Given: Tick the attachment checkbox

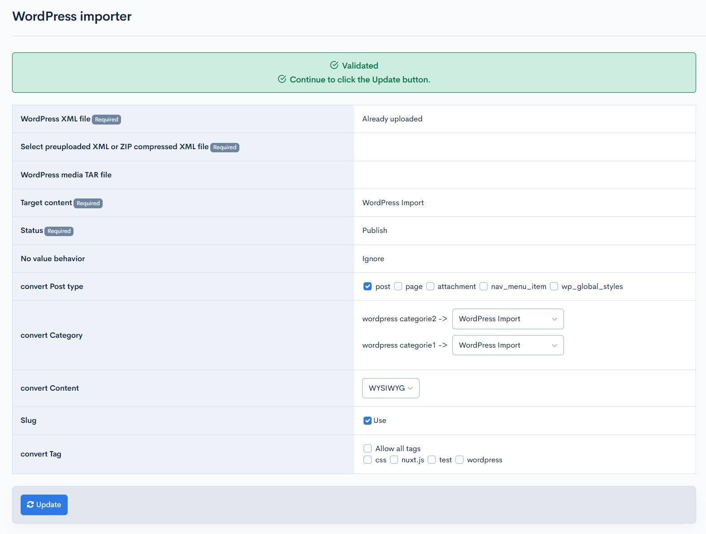Looking at the screenshot, I should (430, 286).
